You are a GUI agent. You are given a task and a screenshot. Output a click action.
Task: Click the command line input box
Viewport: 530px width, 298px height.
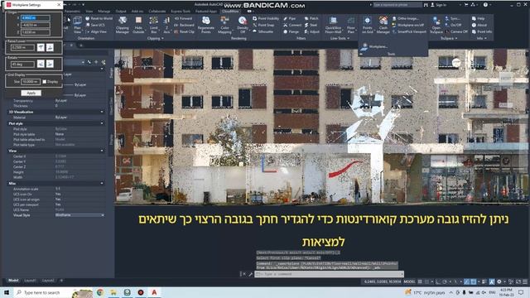330,274
